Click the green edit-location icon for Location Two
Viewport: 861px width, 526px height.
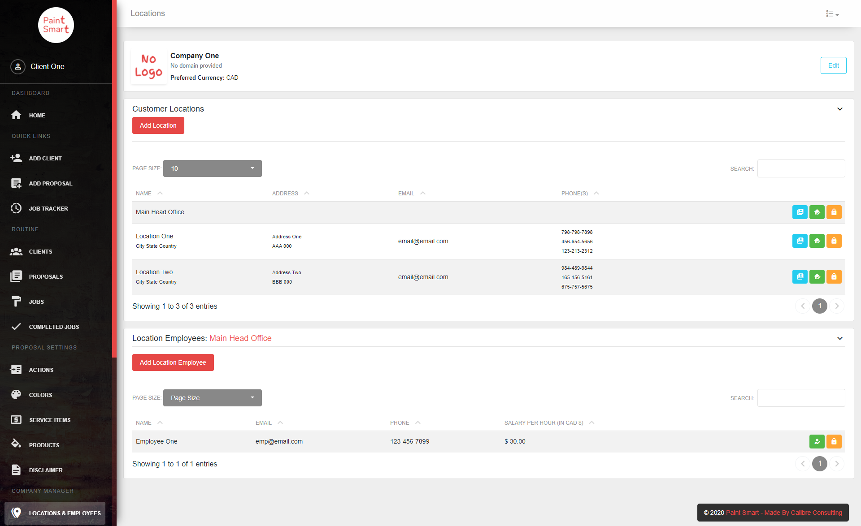(x=817, y=277)
